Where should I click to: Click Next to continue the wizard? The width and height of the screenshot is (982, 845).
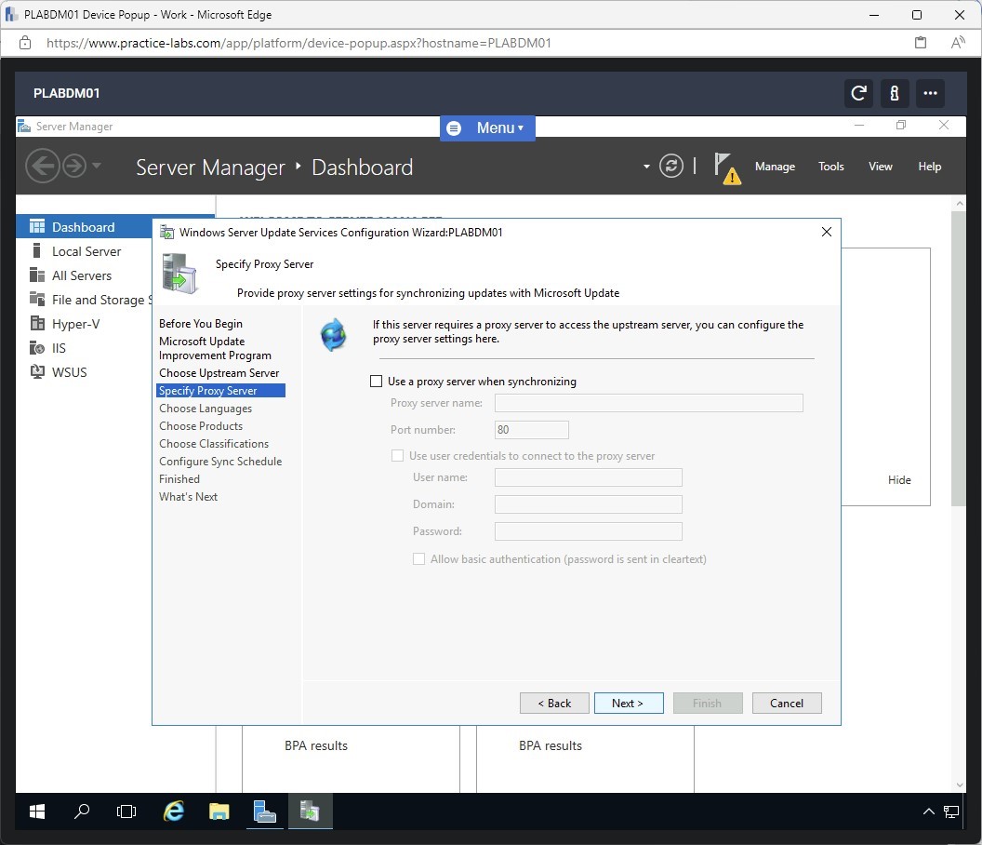(x=629, y=704)
